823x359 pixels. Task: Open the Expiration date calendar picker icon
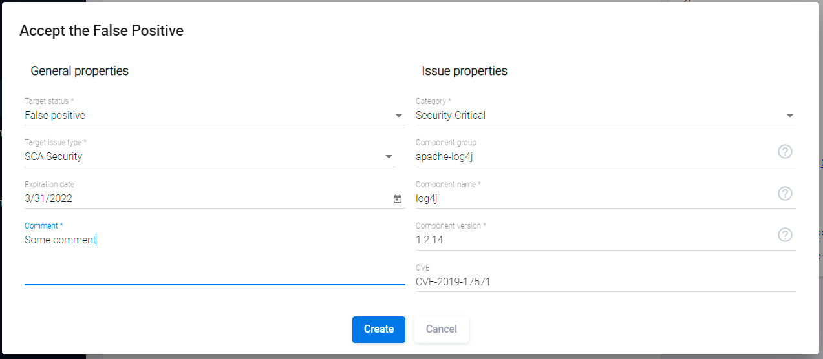[x=398, y=199]
